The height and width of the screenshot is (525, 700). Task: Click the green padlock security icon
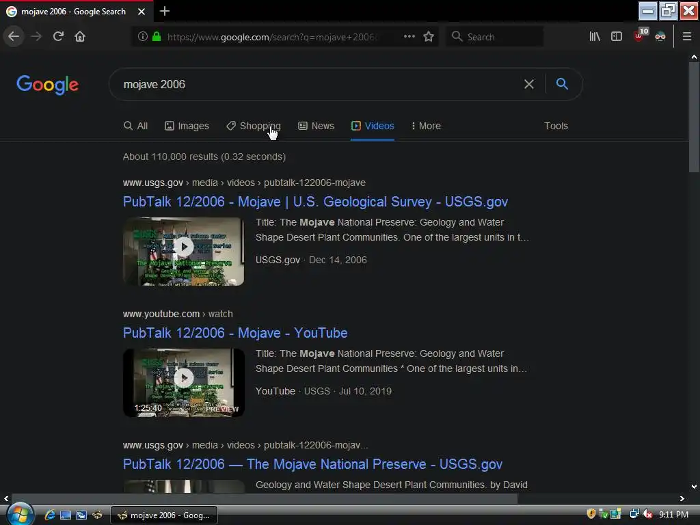157,37
